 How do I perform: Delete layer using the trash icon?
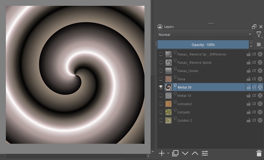point(259,153)
